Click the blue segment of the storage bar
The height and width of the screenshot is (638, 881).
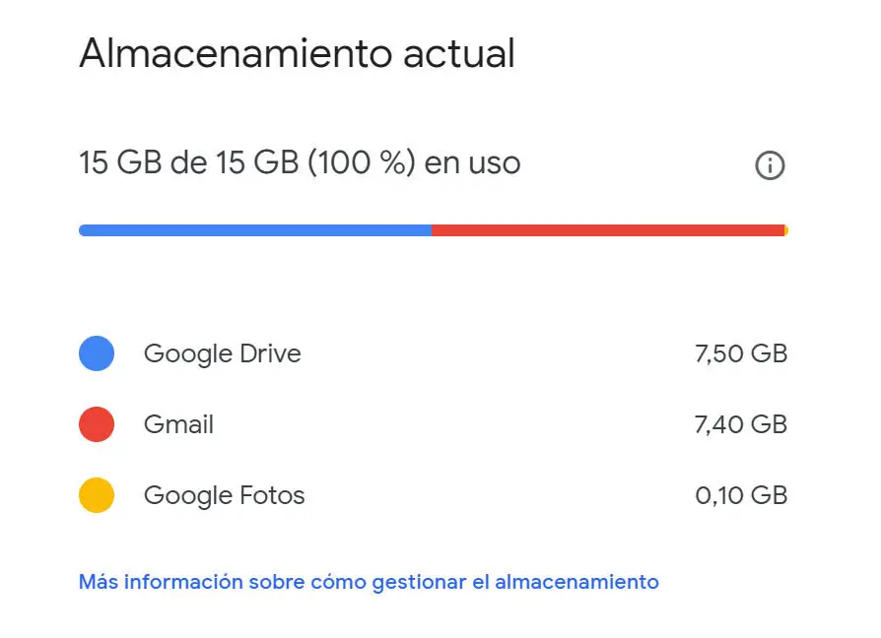coord(254,230)
